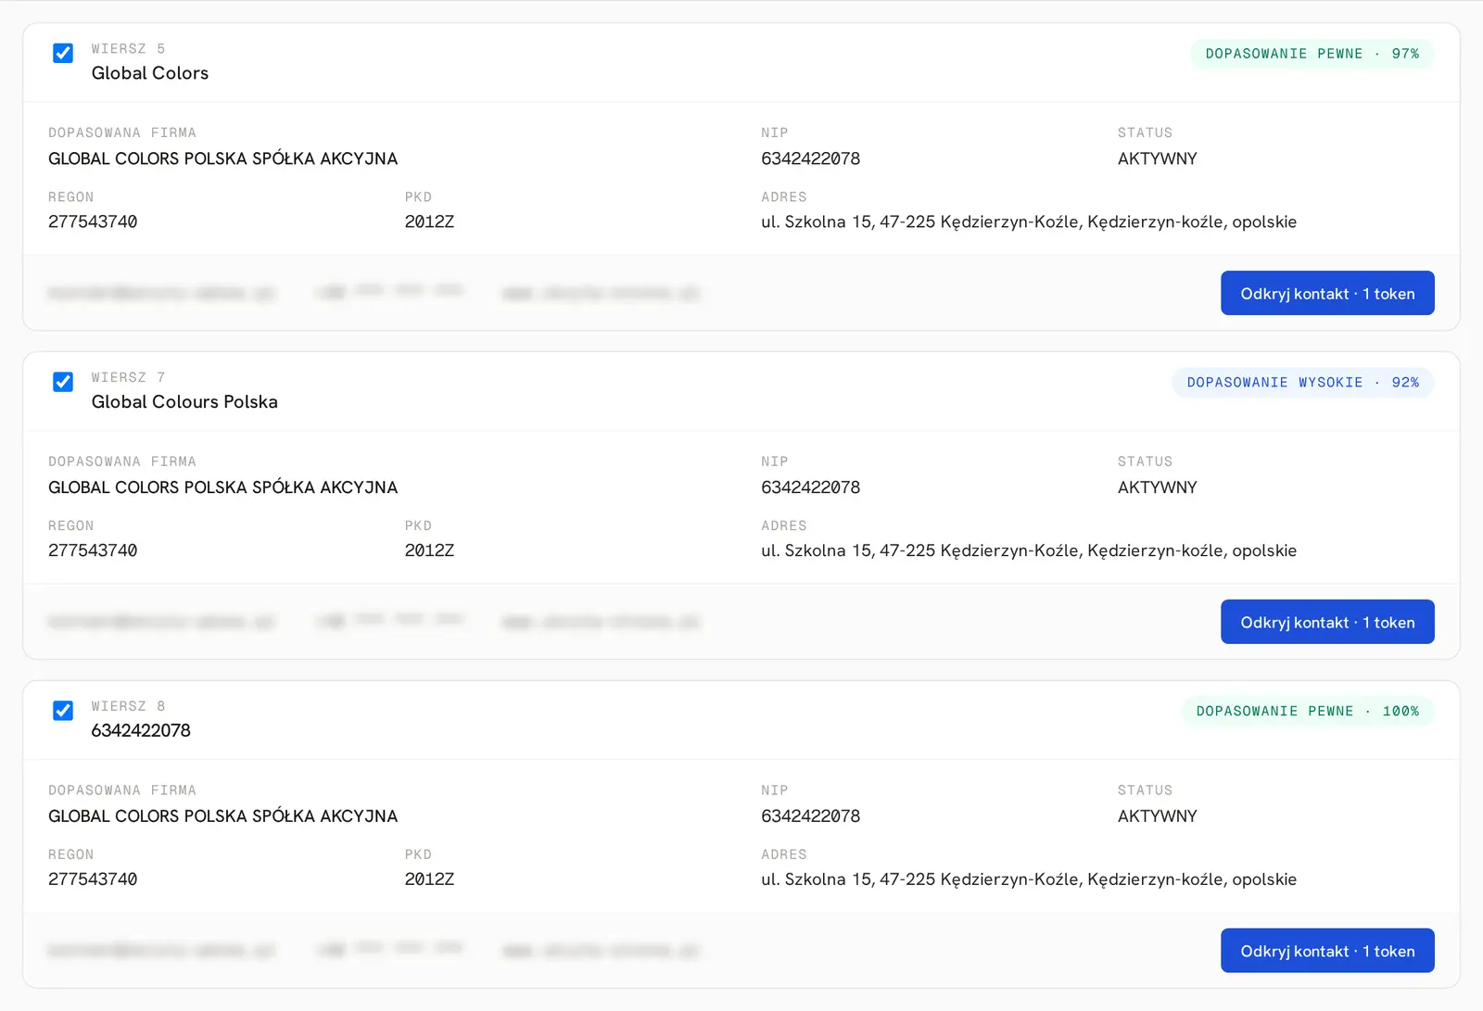Screen dimensions: 1483x1011
Task: Click the matched company name in Wiersz 8 card
Action: click(222, 816)
